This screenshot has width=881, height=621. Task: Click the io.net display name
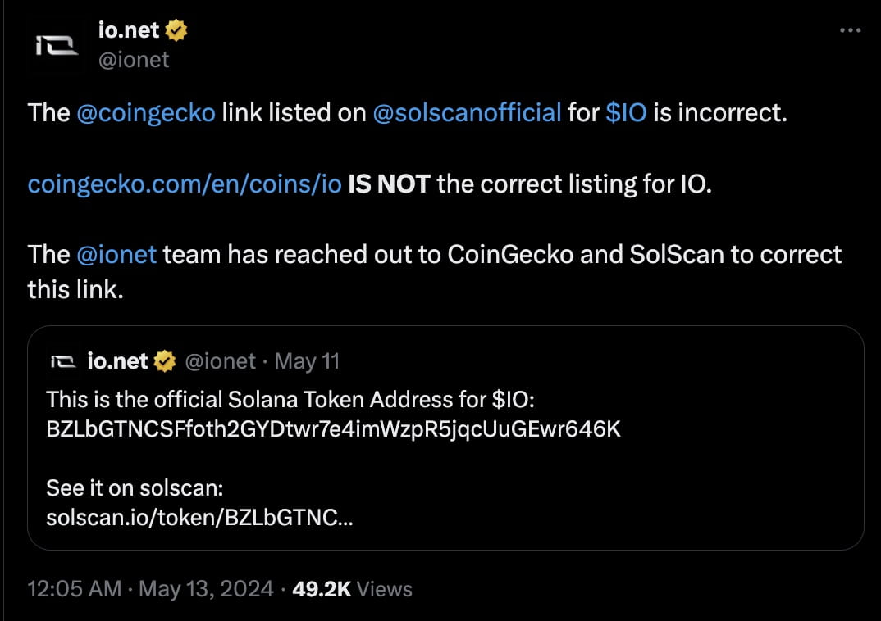click(130, 29)
